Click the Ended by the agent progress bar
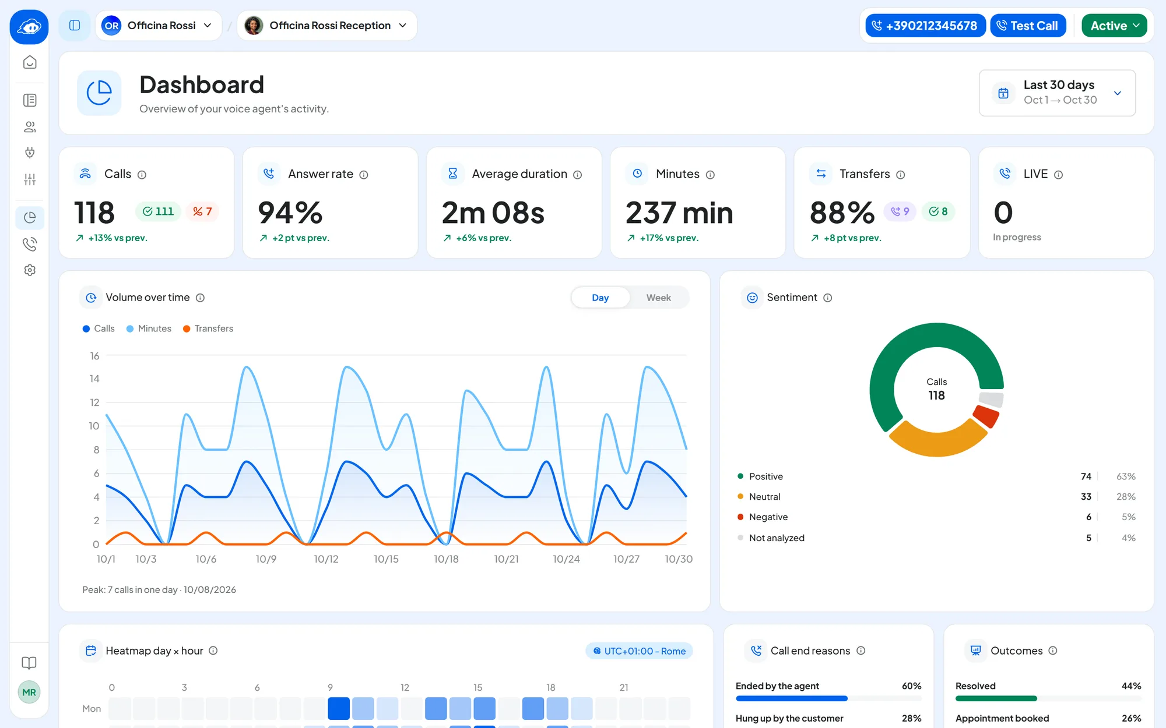 (x=828, y=698)
